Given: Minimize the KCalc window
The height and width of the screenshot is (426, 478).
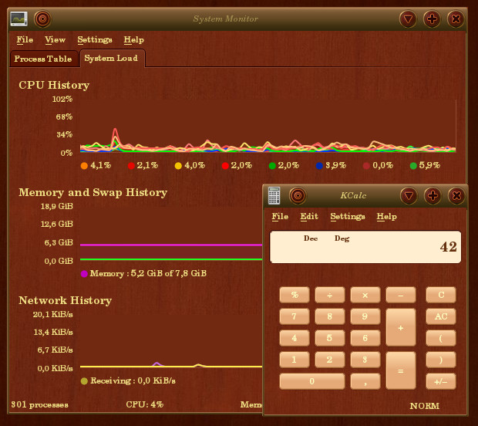Looking at the screenshot, I should coord(409,195).
